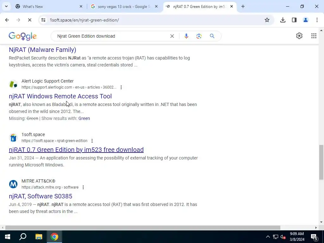Toggle Chrome side panel
The height and width of the screenshot is (243, 324).
coord(294,20)
